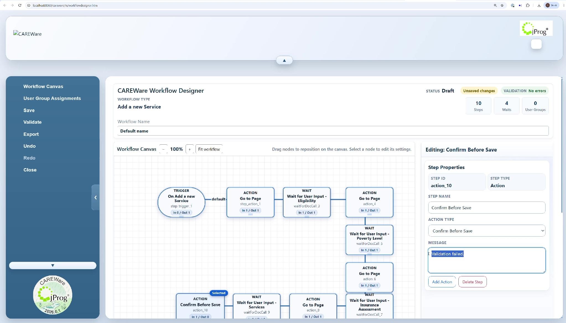This screenshot has height=323, width=566.
Task: Click the browser back arrow
Action: point(5,5)
